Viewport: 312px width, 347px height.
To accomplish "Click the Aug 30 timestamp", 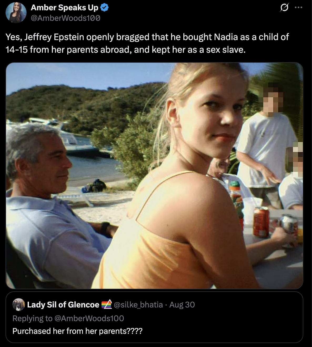I will tap(182, 305).
